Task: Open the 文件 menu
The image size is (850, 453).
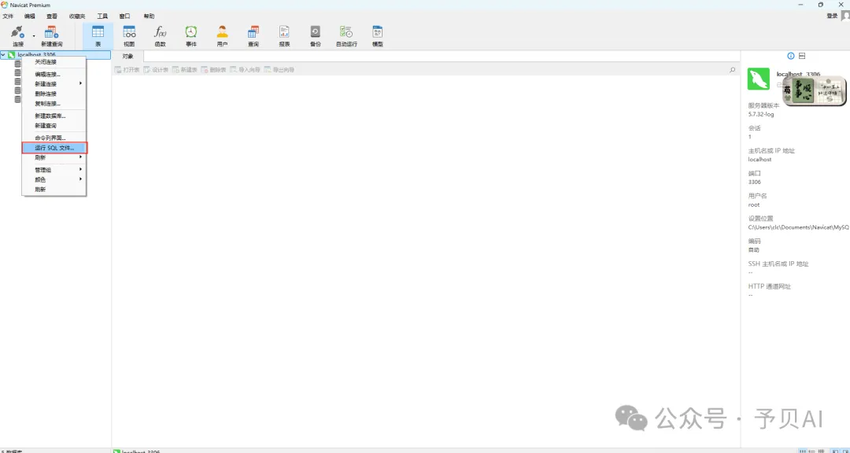Action: coord(8,17)
